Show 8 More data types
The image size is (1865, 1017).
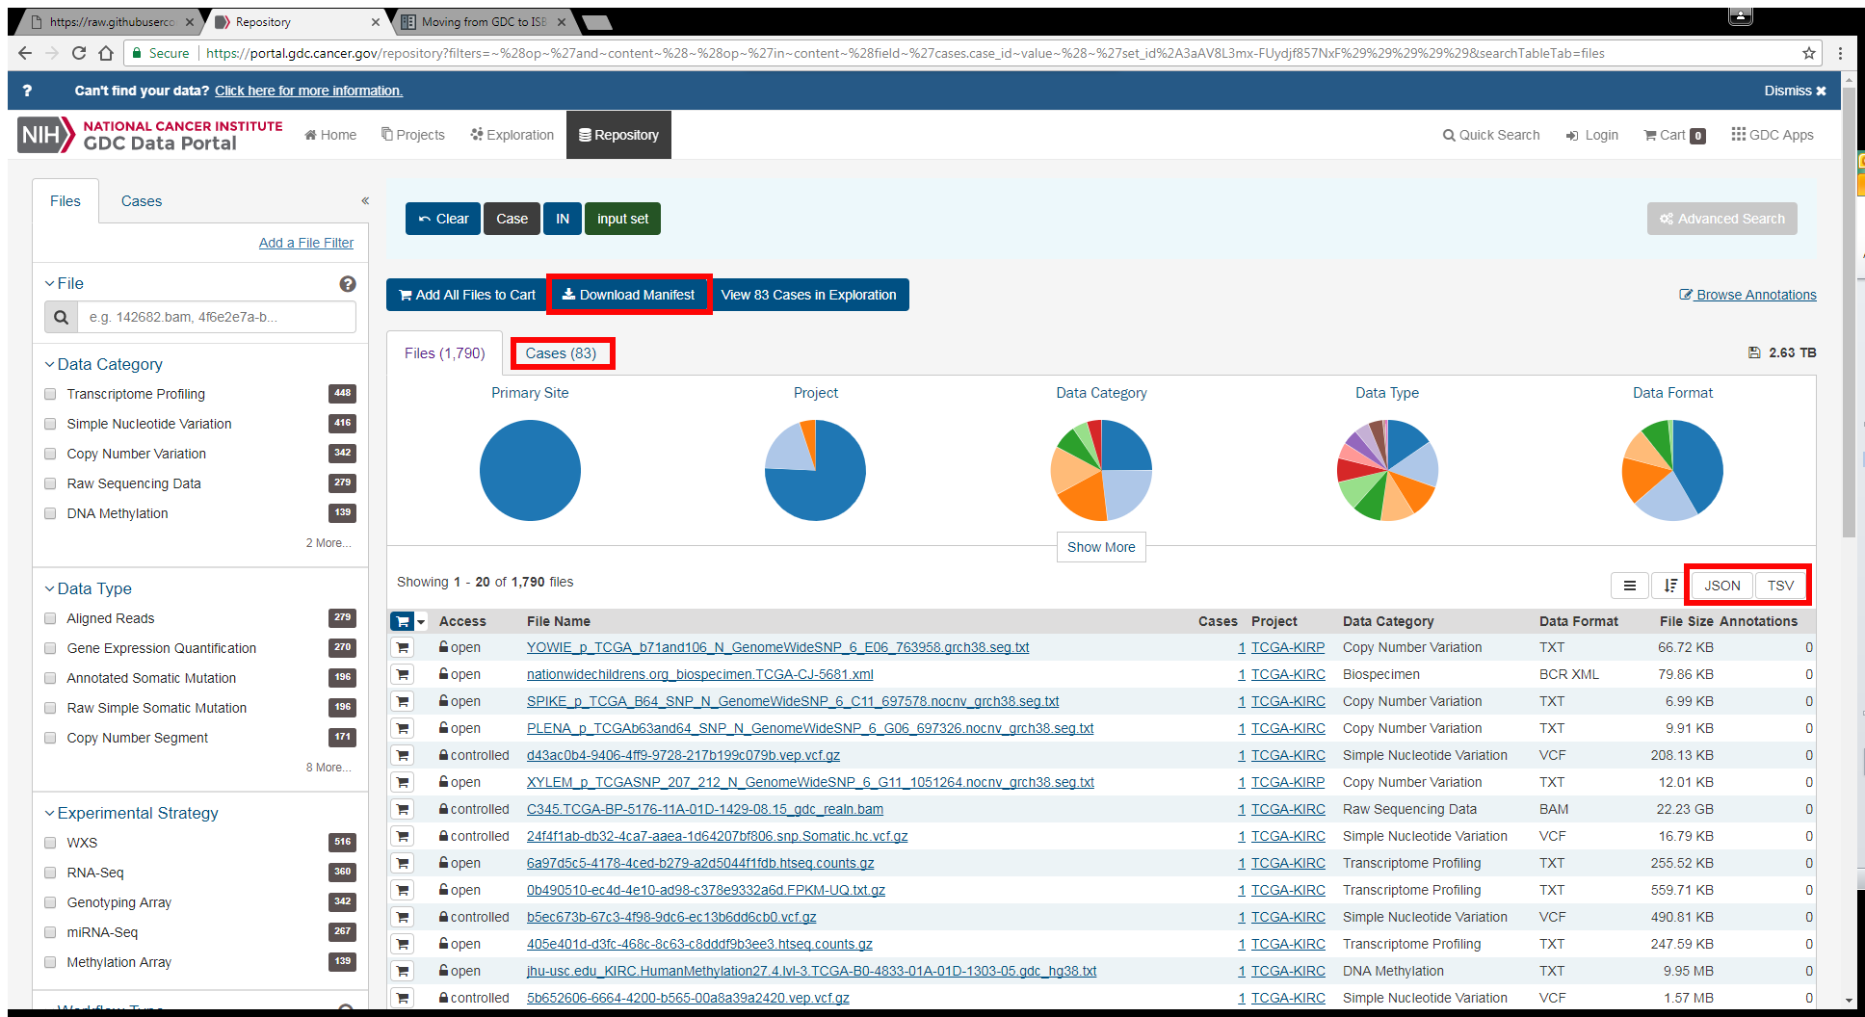328,768
